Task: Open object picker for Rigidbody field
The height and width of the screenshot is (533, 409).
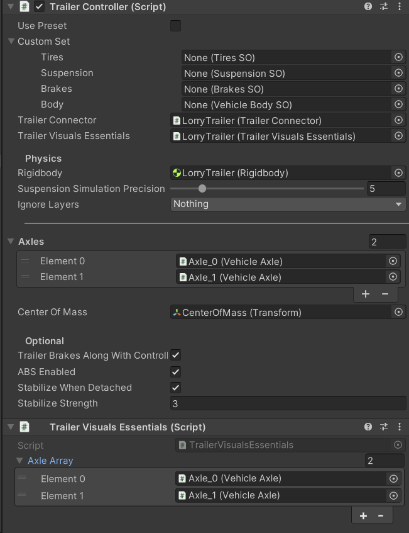Action: click(x=398, y=173)
